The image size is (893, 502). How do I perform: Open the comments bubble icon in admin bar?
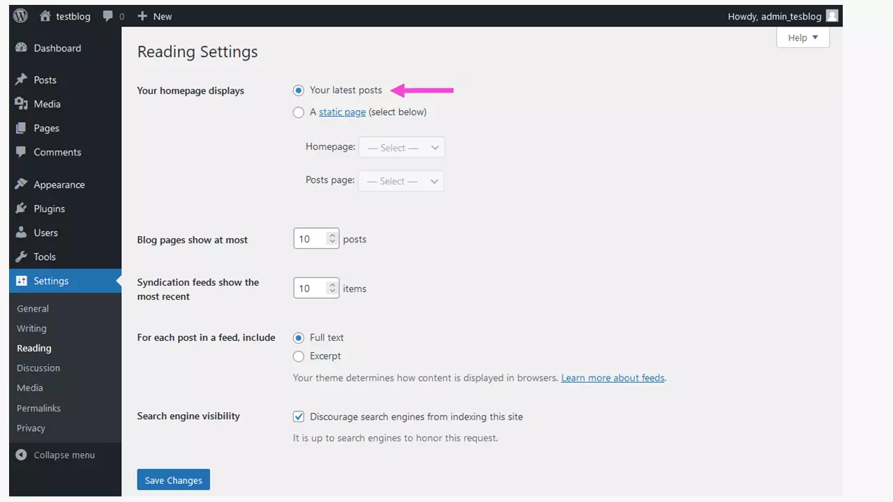(x=107, y=16)
